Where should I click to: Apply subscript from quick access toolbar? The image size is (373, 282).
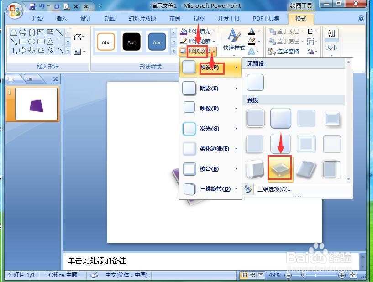(x=87, y=7)
